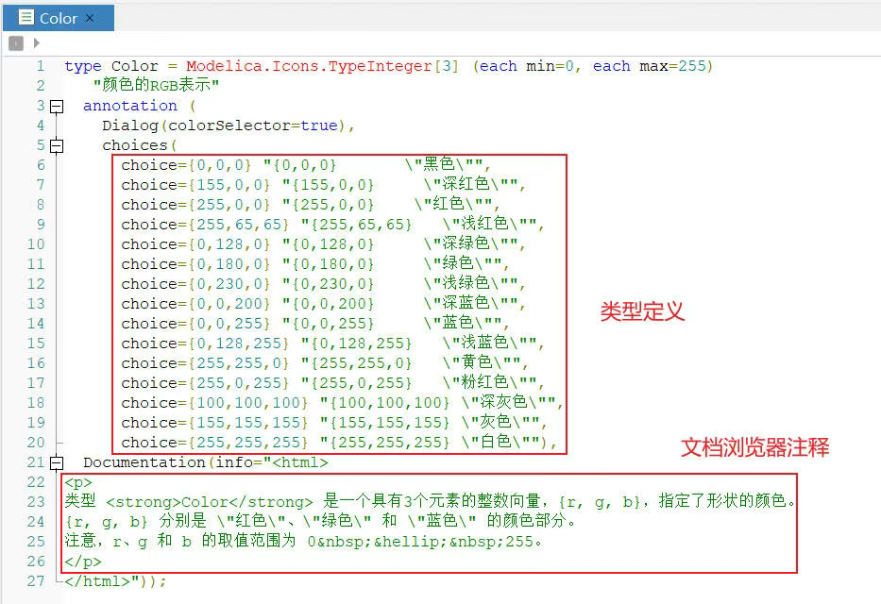
Task: Click line number 27 in the gutter
Action: click(36, 581)
